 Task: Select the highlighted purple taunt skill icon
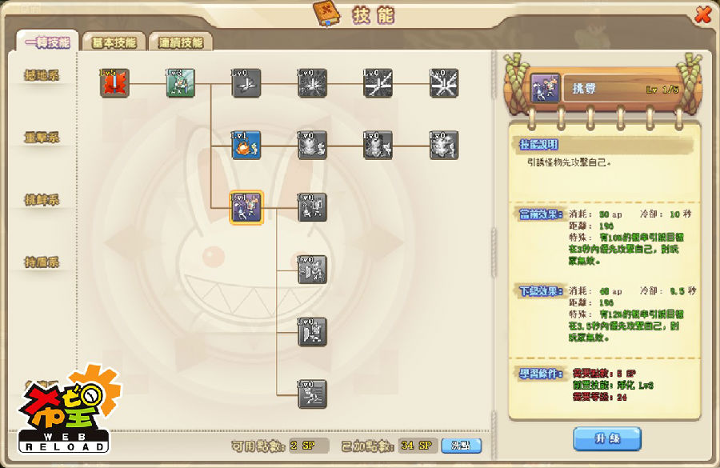pos(246,207)
